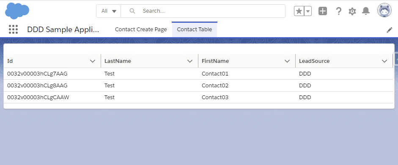Open the LeadSource column actions chevron
The height and width of the screenshot is (165, 398).
tap(384, 61)
